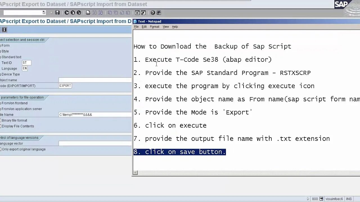360x202 pixels.
Task: Click the yellow Exit icon
Action: click(x=73, y=13)
